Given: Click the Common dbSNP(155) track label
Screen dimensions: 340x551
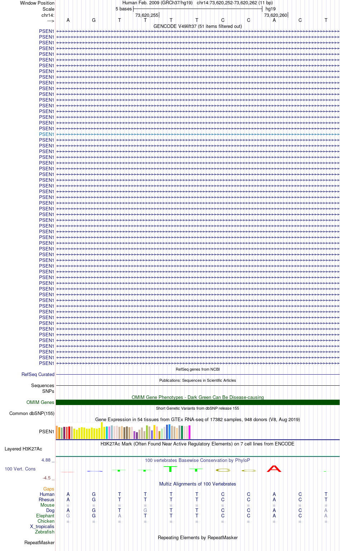Looking at the screenshot, I should click(x=32, y=413).
